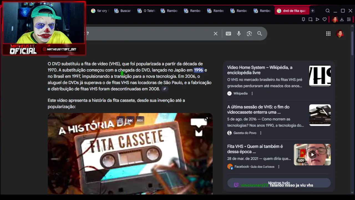Open more options for the Wikipedia source

coord(252,94)
